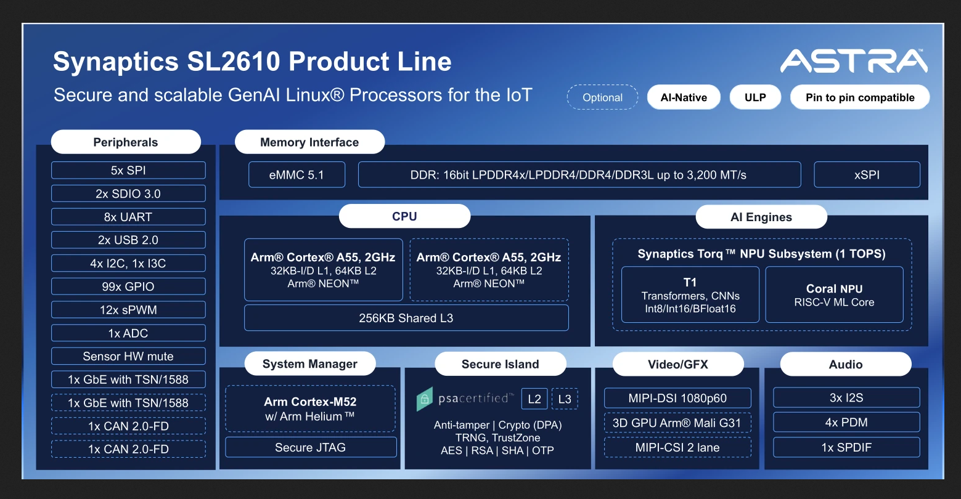Click the DDR 16bit LPDDR4x memory box
Image resolution: width=961 pixels, height=499 pixels.
coord(579,175)
